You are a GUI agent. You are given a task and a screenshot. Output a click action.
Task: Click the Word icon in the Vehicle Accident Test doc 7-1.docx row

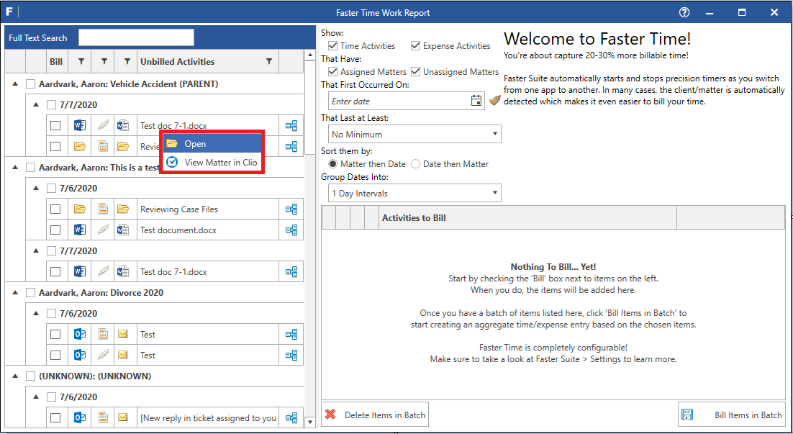click(79, 125)
